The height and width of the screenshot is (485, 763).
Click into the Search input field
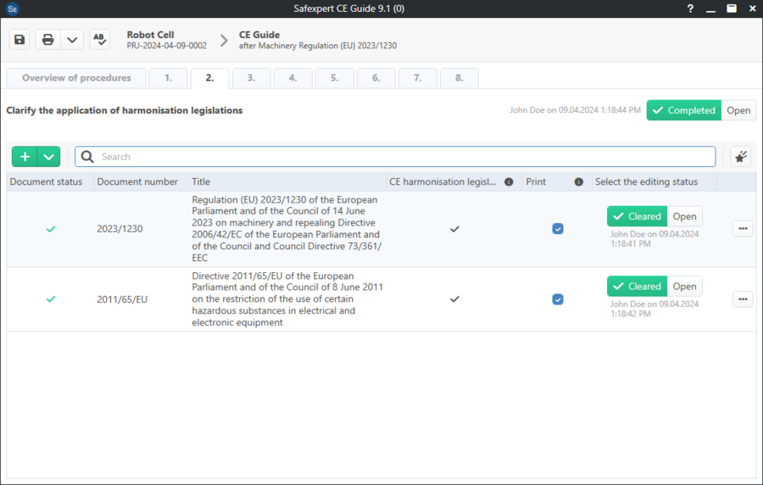(398, 157)
